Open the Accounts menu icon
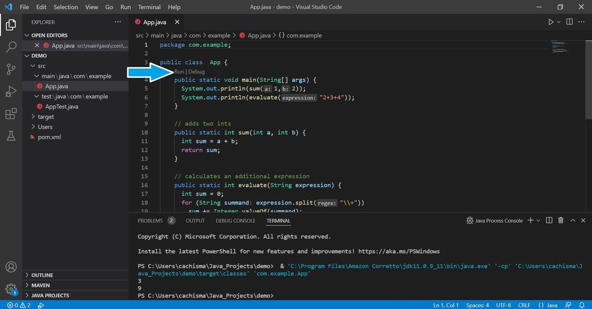This screenshot has width=592, height=309. pos(11,267)
